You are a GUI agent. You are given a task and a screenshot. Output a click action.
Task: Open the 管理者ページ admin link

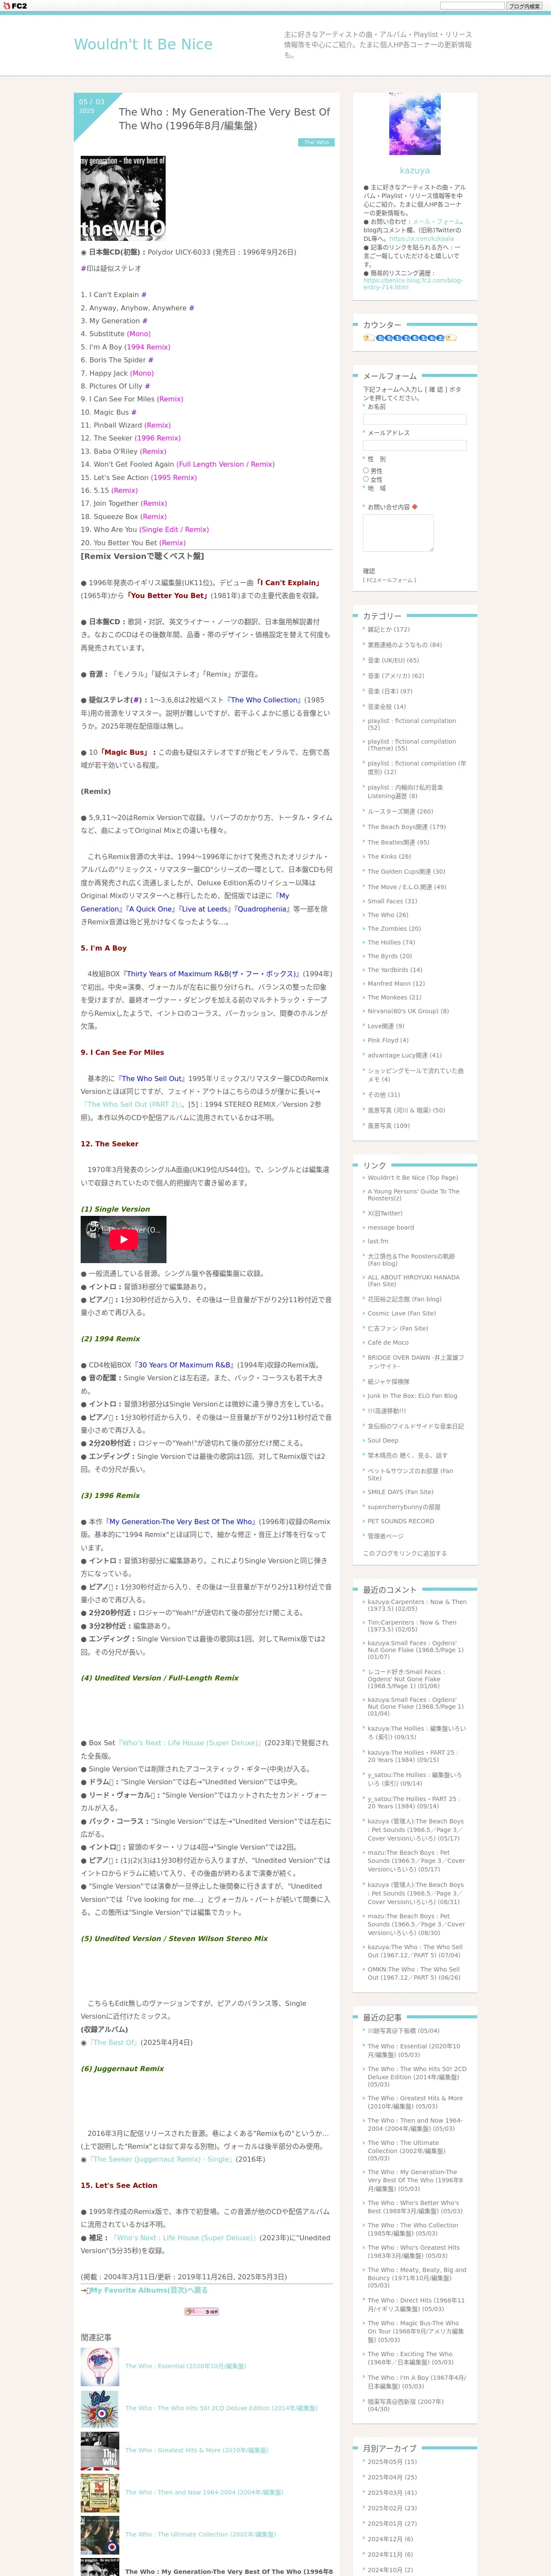pyautogui.click(x=385, y=1536)
